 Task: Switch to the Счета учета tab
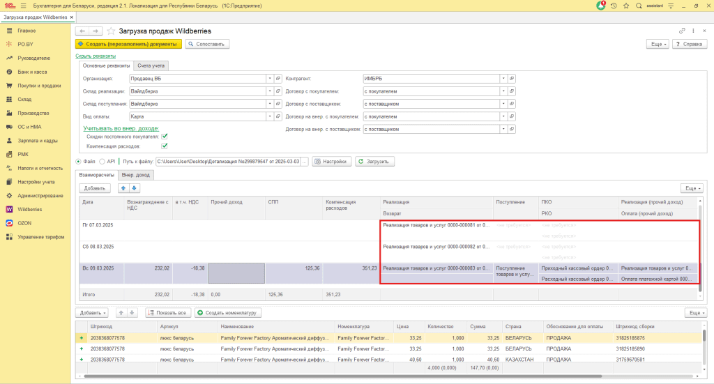click(x=151, y=66)
